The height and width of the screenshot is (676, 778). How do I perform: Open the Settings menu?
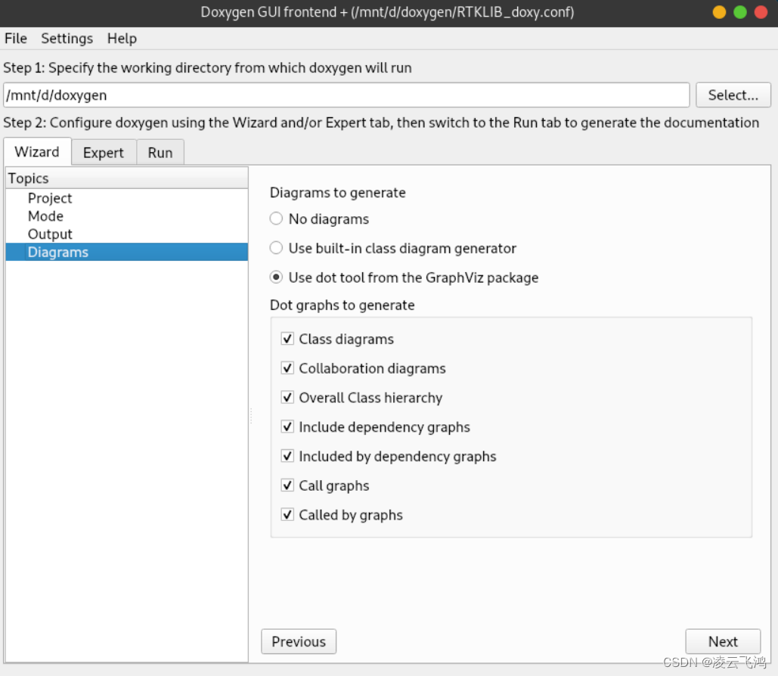pyautogui.click(x=67, y=39)
